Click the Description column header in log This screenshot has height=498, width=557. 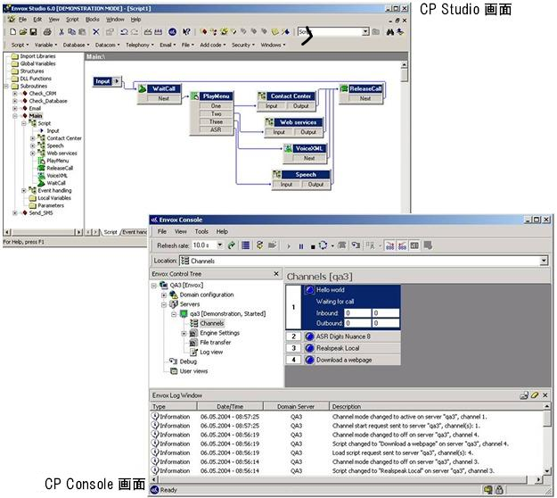coord(437,406)
